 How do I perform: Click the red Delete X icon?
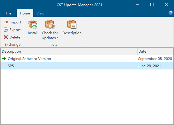(x=6, y=37)
